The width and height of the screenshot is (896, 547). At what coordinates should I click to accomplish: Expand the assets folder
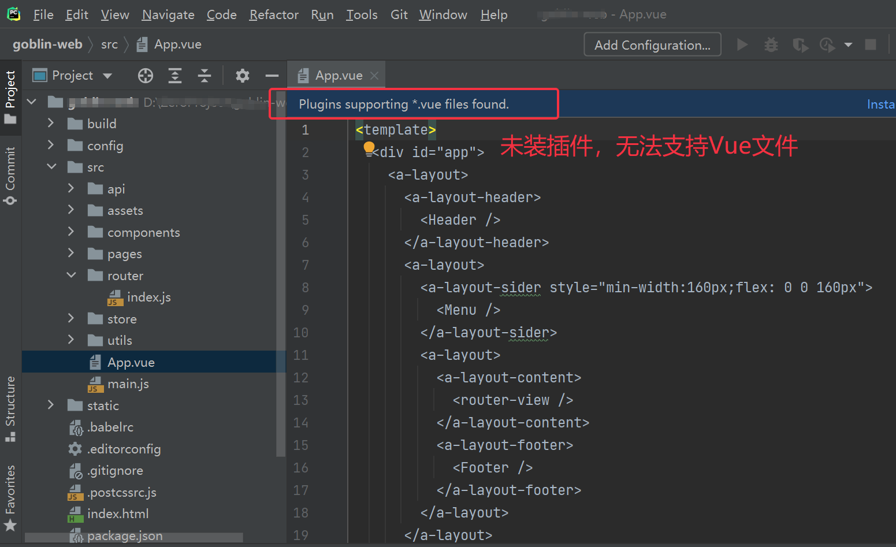71,210
